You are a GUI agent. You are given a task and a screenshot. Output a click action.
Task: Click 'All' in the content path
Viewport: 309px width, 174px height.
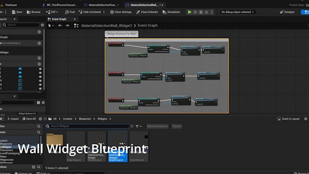[55, 119]
